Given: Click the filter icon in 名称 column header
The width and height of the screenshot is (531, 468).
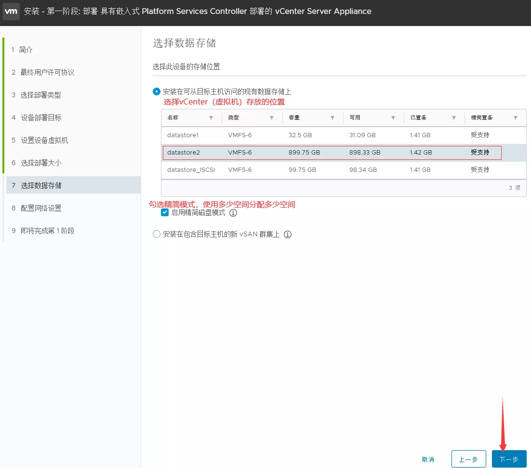Looking at the screenshot, I should (x=211, y=118).
